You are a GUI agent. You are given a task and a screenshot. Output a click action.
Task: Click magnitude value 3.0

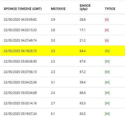tap(53, 40)
